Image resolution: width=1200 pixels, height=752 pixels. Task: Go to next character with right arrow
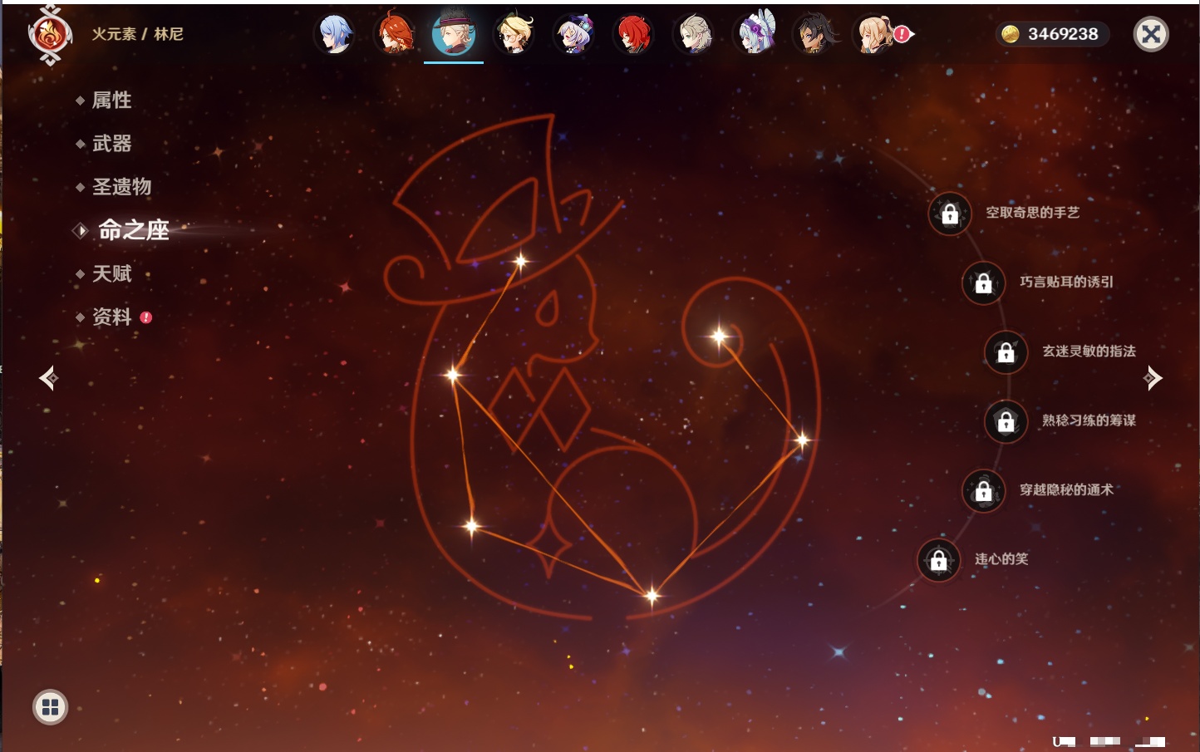click(x=1153, y=378)
